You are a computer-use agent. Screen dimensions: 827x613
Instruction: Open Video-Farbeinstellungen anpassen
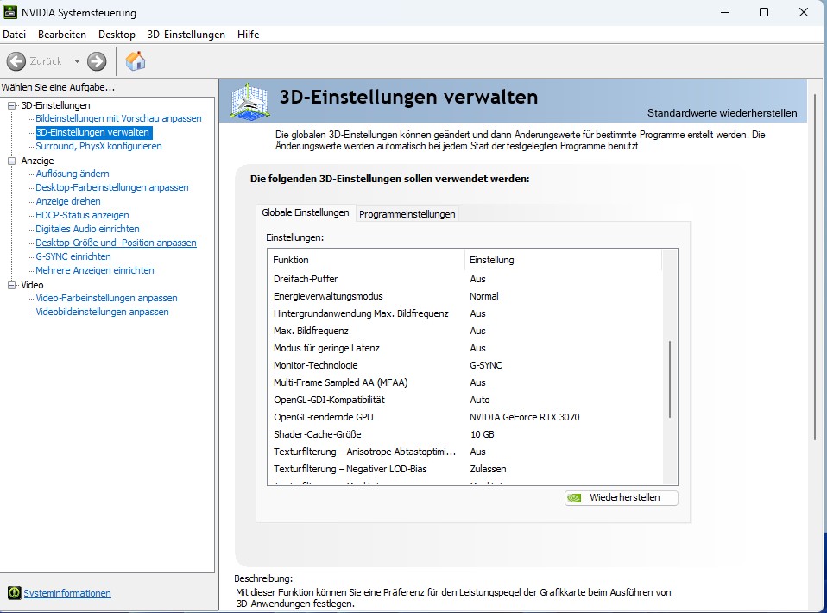(106, 298)
